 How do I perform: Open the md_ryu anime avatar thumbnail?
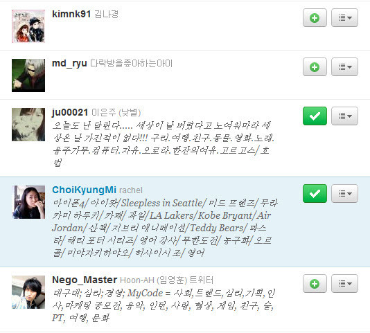28,75
